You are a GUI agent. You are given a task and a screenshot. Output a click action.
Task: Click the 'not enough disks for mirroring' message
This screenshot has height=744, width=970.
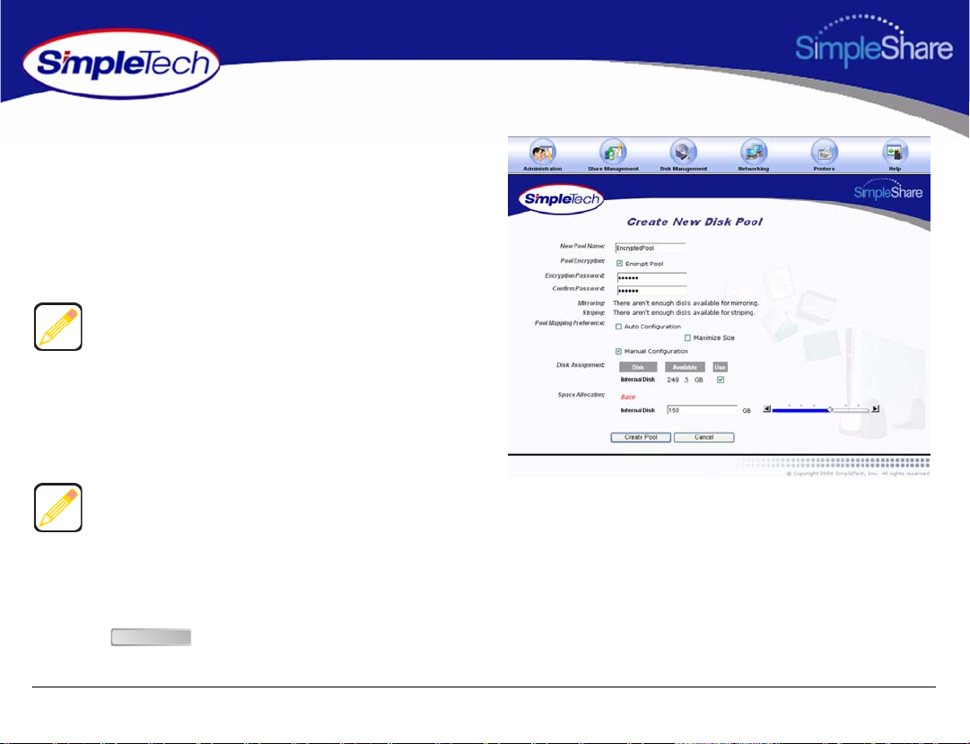click(x=686, y=303)
